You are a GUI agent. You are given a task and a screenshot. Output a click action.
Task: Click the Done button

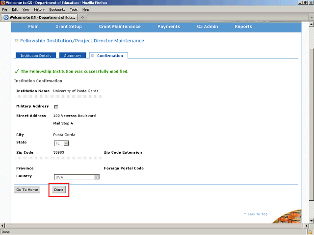[x=59, y=189]
